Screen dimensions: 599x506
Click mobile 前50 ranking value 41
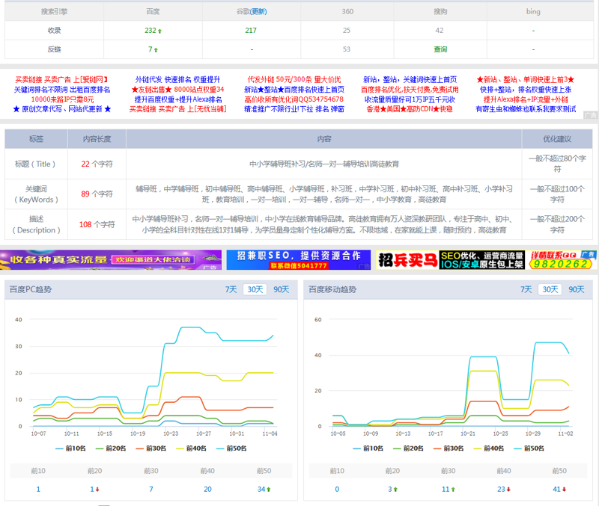click(x=557, y=490)
